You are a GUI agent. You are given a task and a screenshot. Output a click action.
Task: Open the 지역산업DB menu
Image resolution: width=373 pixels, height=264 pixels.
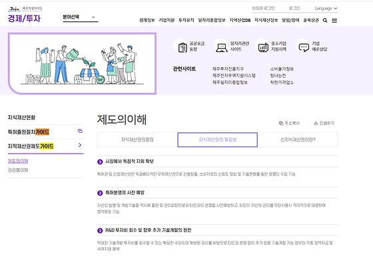tap(240, 21)
